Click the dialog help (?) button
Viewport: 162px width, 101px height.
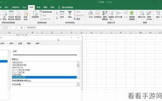(71, 38)
